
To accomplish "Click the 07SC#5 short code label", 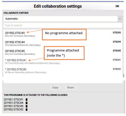I will [117, 51].
